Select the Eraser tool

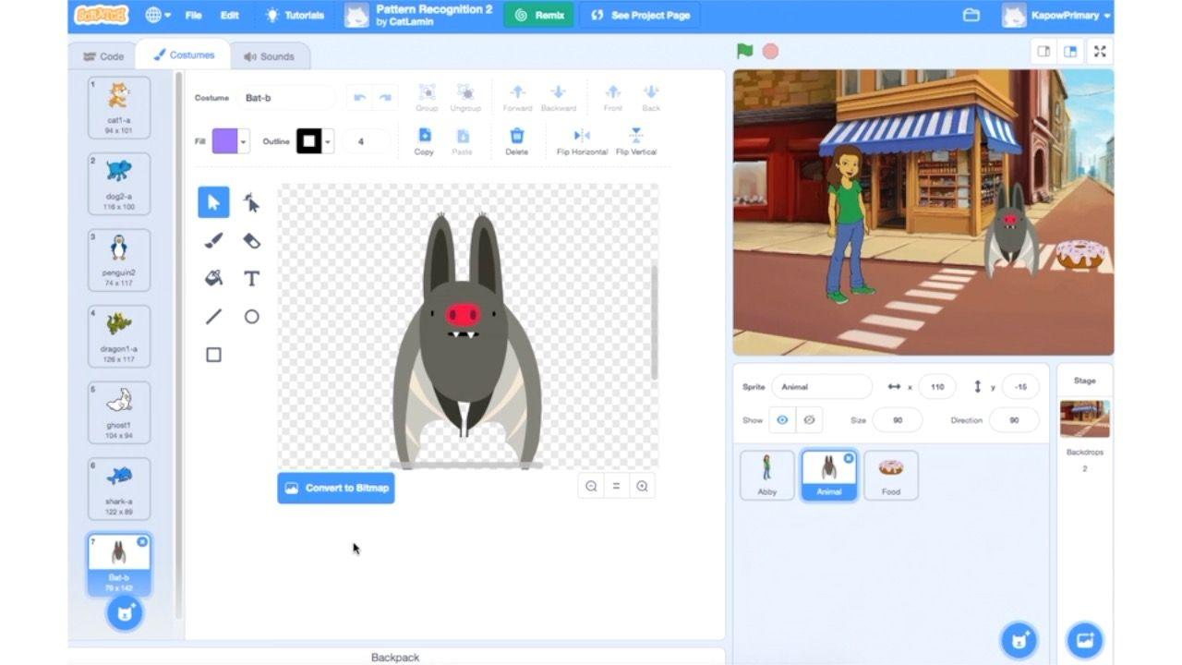click(251, 241)
